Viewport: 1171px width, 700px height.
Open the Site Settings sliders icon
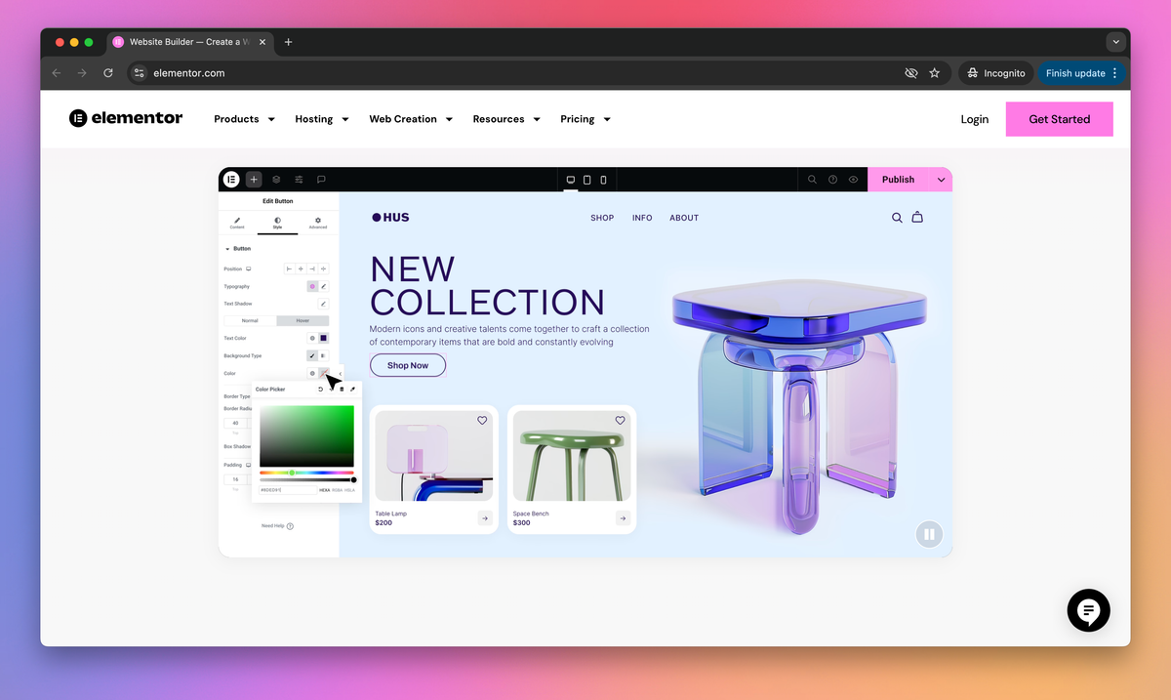(x=299, y=180)
